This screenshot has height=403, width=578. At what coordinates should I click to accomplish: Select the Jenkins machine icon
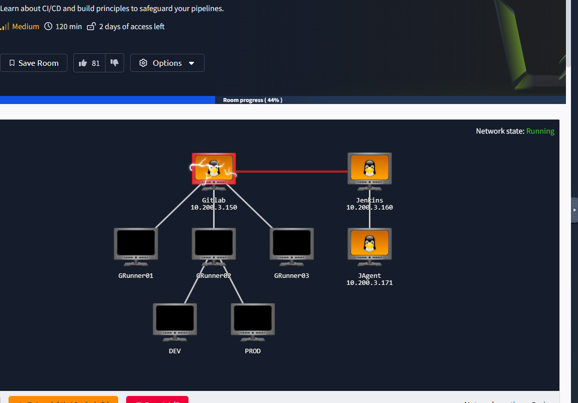(369, 171)
